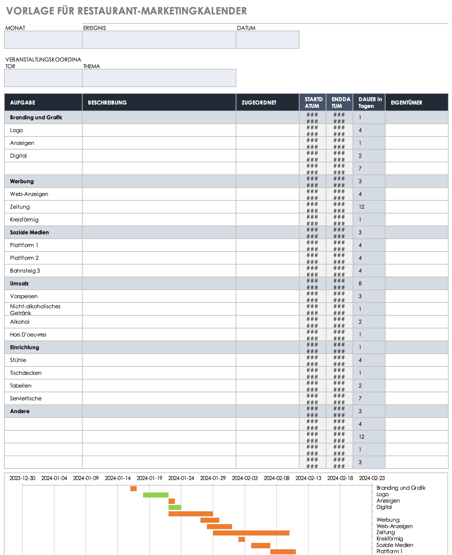Select the Kreisförmig task cell
The height and width of the screenshot is (555, 452).
[x=43, y=220]
